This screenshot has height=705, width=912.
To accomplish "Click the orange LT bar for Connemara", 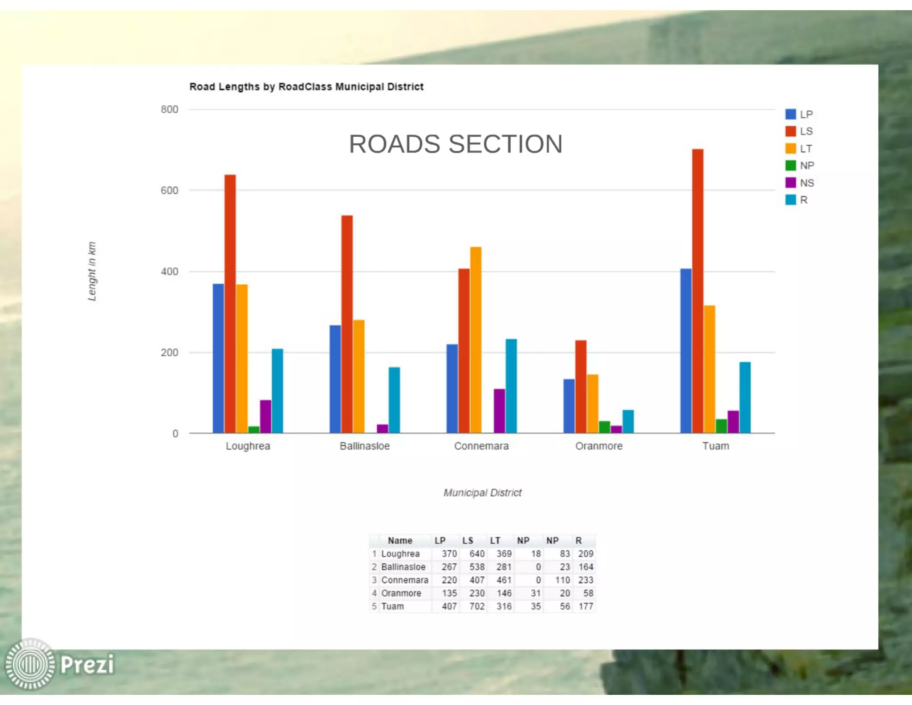I will [476, 339].
